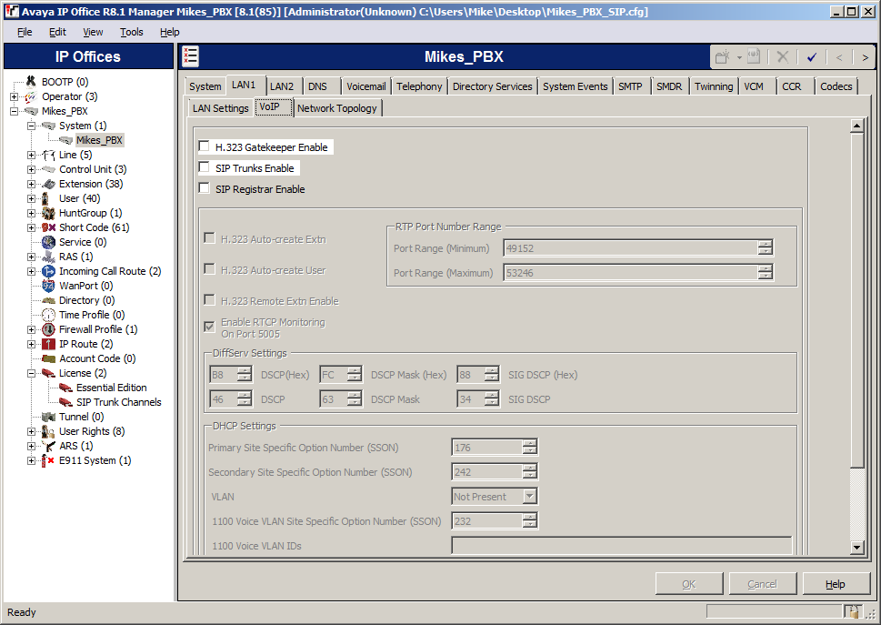Collapse the License (2) node
This screenshot has width=881, height=625.
(x=32, y=373)
